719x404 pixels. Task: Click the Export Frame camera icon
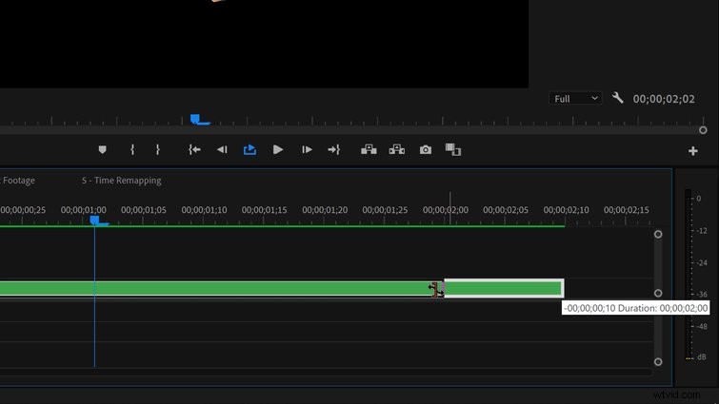426,149
